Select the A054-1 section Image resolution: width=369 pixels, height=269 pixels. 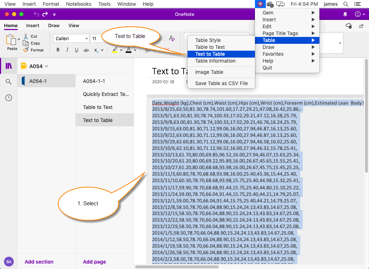tap(46, 81)
